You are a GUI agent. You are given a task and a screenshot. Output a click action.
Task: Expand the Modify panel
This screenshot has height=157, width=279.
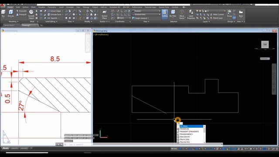[x=88, y=21]
